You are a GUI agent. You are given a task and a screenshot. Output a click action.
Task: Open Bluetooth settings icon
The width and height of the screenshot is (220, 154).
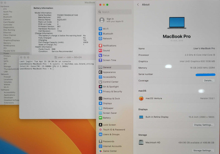[100, 34]
